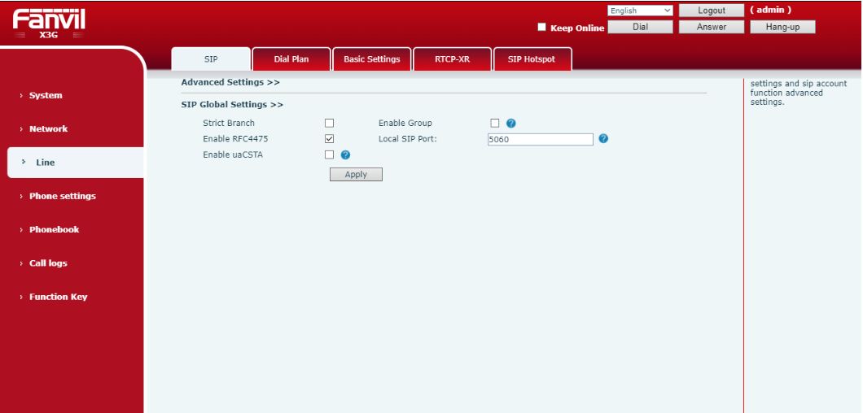The image size is (863, 413).
Task: Click help icon next to Enable Group
Action: click(511, 124)
